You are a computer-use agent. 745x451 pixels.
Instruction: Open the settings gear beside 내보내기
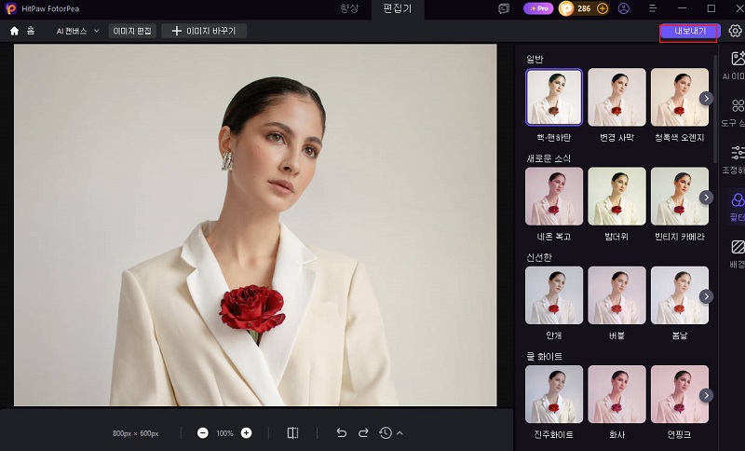(x=735, y=31)
